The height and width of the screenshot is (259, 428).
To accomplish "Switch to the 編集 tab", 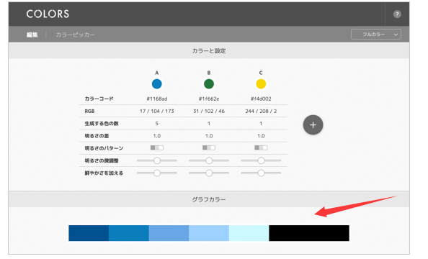I will 32,35.
